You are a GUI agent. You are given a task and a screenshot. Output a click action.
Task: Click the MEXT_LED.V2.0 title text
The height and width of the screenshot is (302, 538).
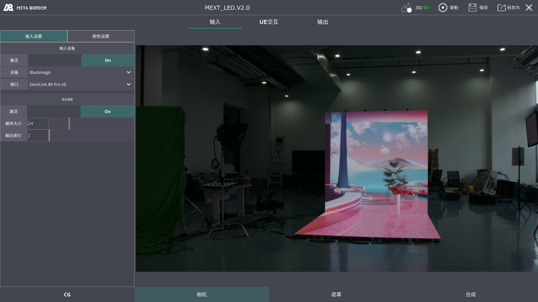point(227,7)
